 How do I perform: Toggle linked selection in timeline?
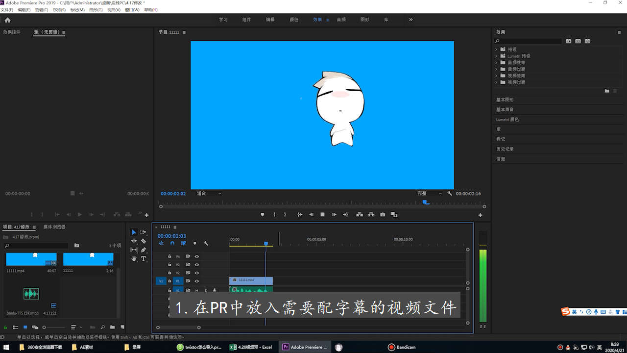tap(183, 243)
